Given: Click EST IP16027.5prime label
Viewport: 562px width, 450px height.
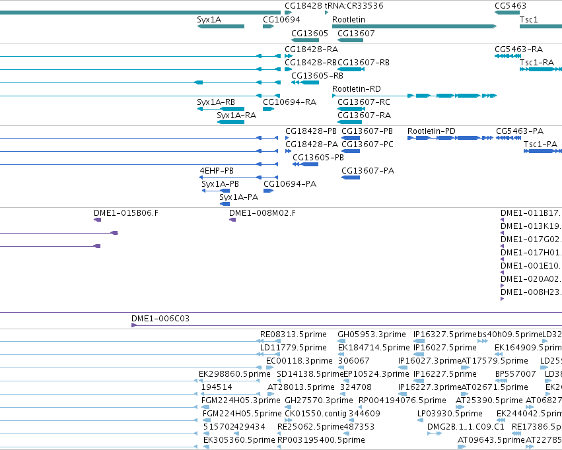Looking at the screenshot, I should point(445,348).
